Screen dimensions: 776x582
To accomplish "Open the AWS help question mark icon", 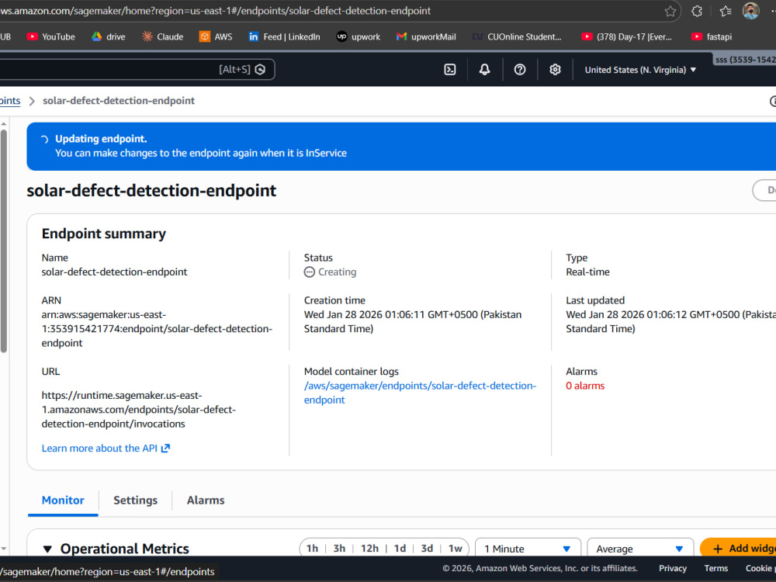I will [x=520, y=70].
